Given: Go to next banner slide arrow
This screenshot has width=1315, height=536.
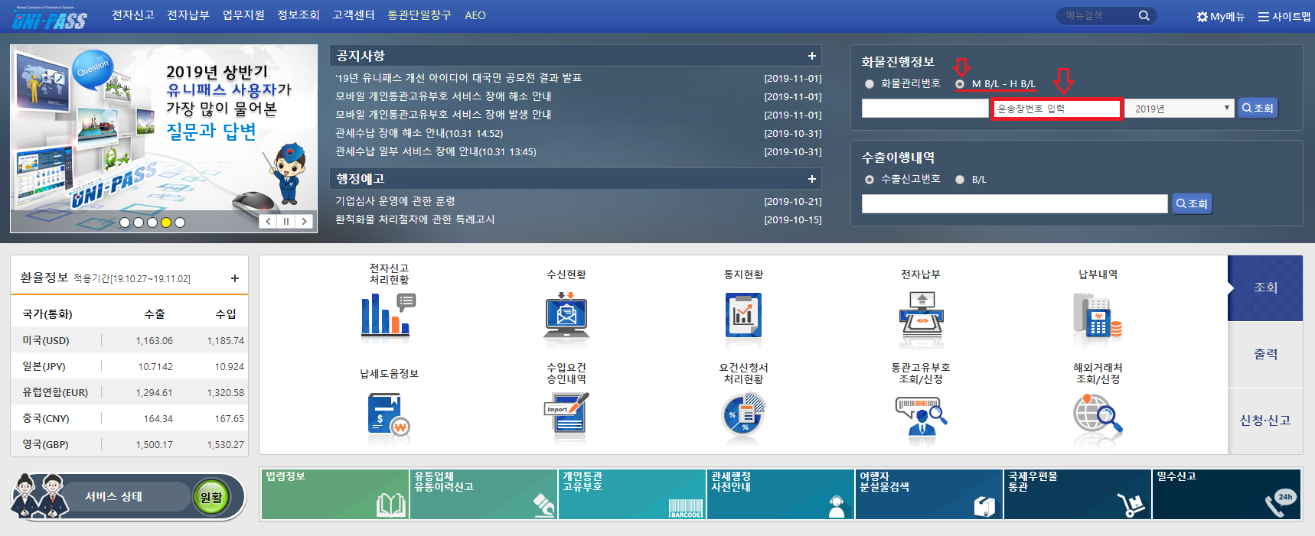Looking at the screenshot, I should coord(305,221).
